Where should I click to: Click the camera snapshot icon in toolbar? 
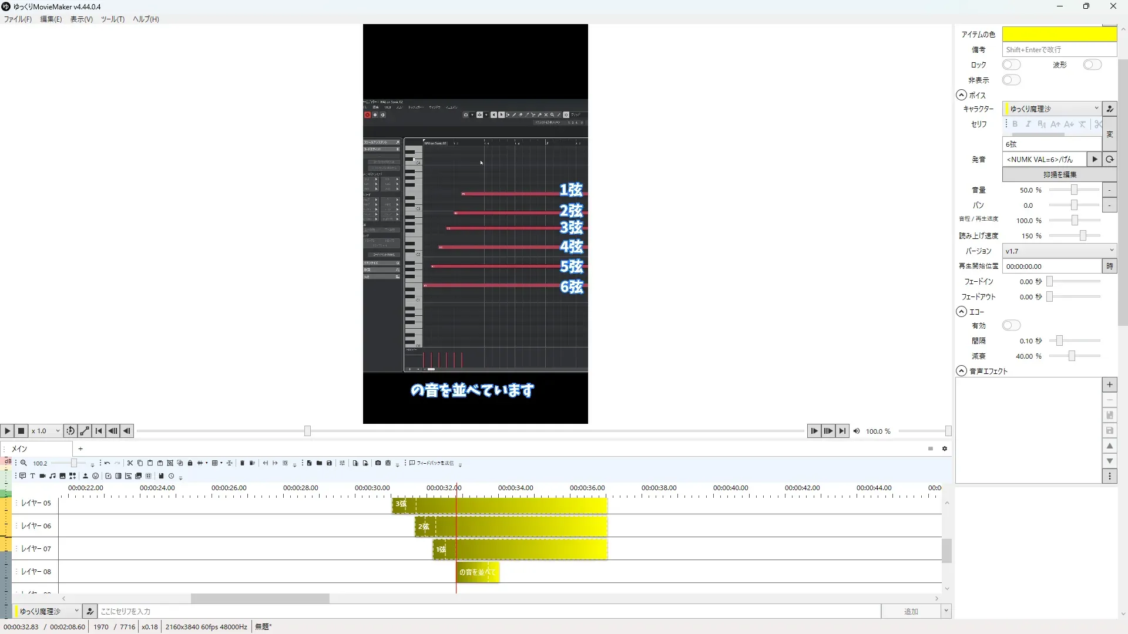pyautogui.click(x=378, y=463)
